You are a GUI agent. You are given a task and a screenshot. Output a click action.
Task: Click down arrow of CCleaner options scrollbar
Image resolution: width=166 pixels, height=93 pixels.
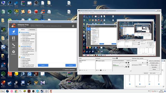tap(36, 67)
